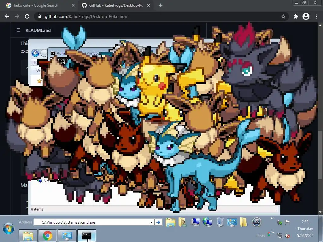Click the github.com address bar URL
The height and width of the screenshot is (242, 323).
click(x=86, y=16)
